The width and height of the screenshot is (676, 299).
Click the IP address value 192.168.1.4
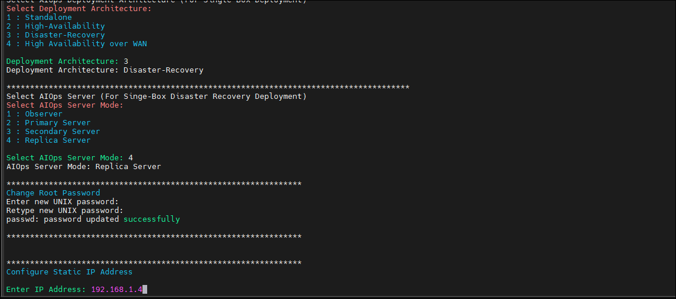(117, 290)
